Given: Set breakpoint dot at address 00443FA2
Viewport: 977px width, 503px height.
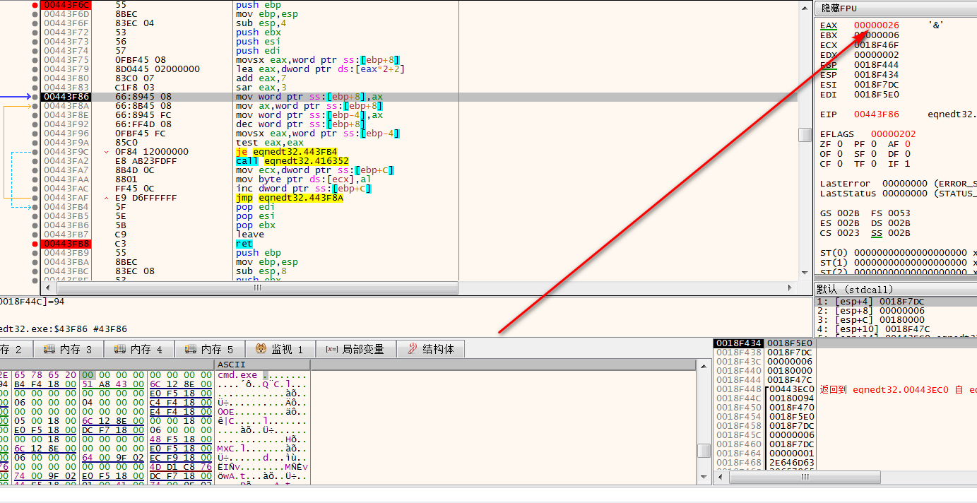Looking at the screenshot, I should [x=35, y=161].
